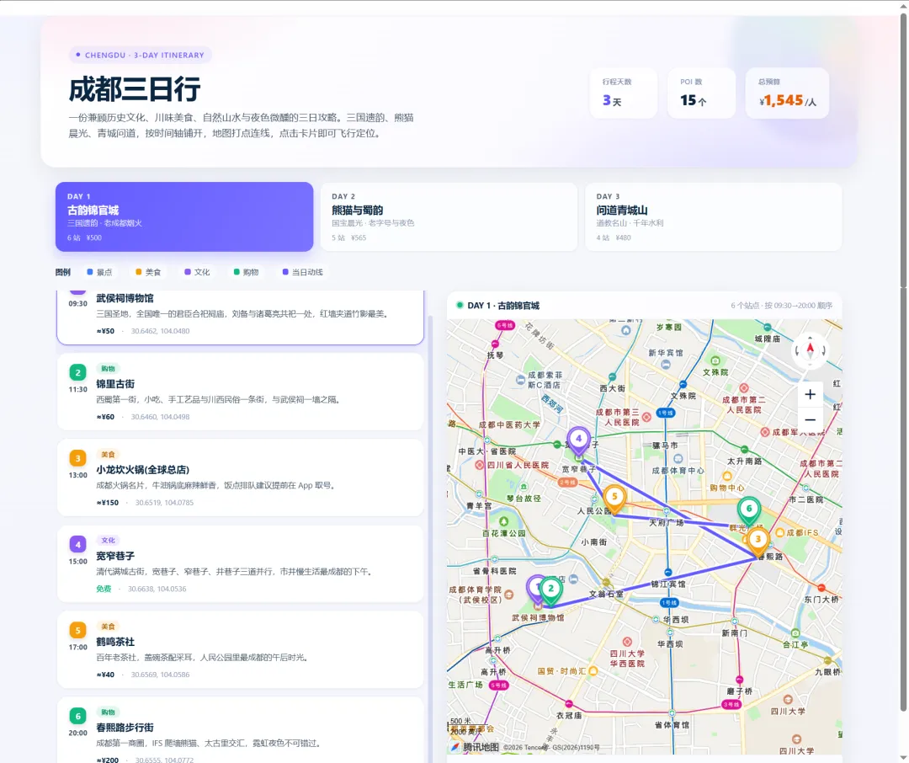
Task: Click the 免费 price label
Action: (104, 589)
